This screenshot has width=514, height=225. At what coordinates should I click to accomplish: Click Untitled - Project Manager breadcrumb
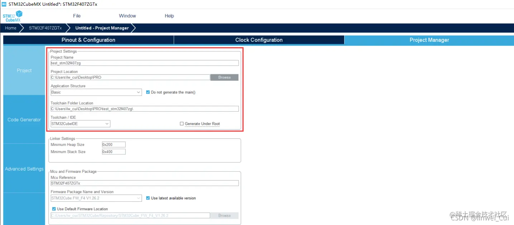102,28
